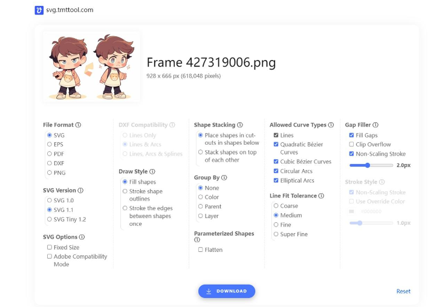
Task: Click the Download button
Action: point(227,291)
